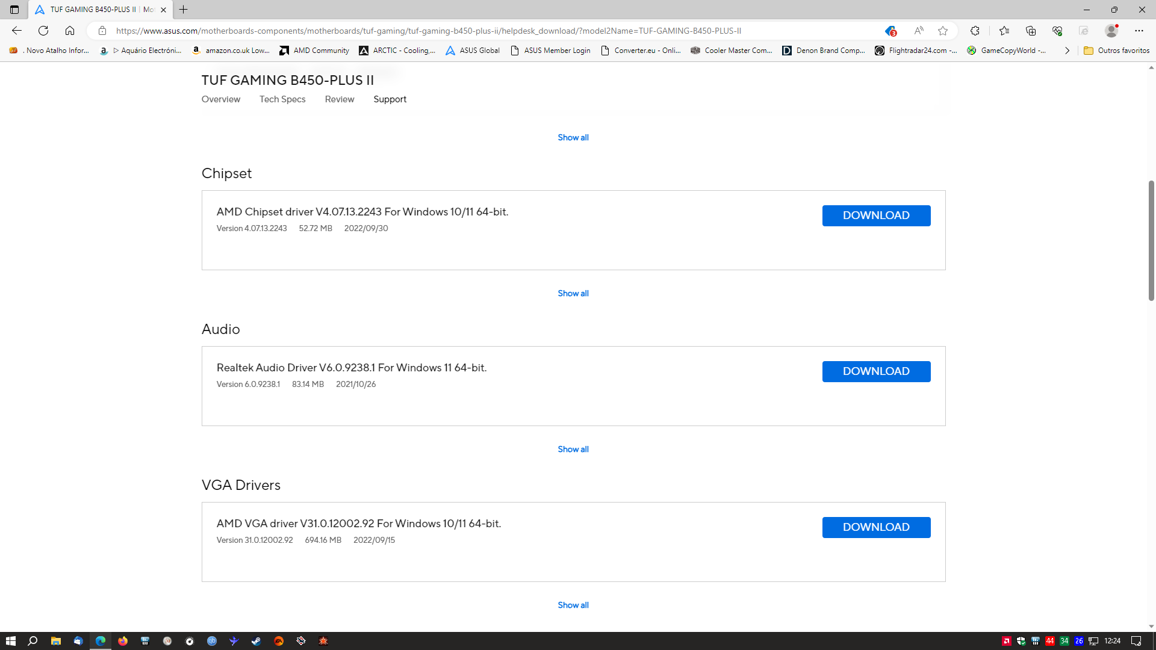
Task: Open the ASUS Global bookmark
Action: 473,51
